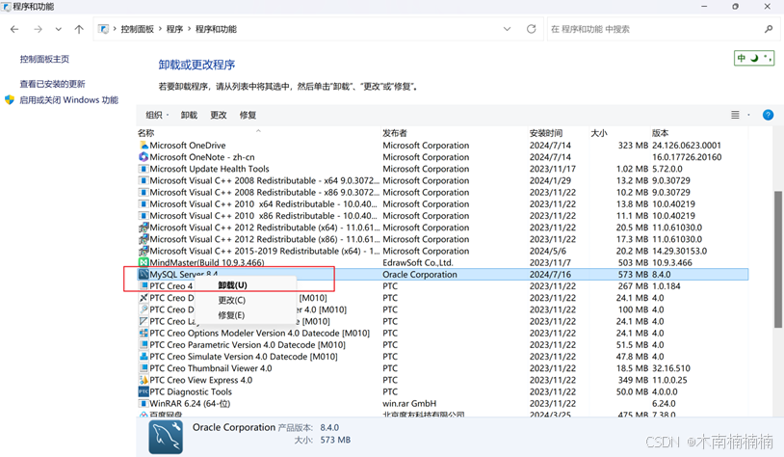Select Microsoft Visual C++ 2008 x86 Redistributable row

point(442,192)
